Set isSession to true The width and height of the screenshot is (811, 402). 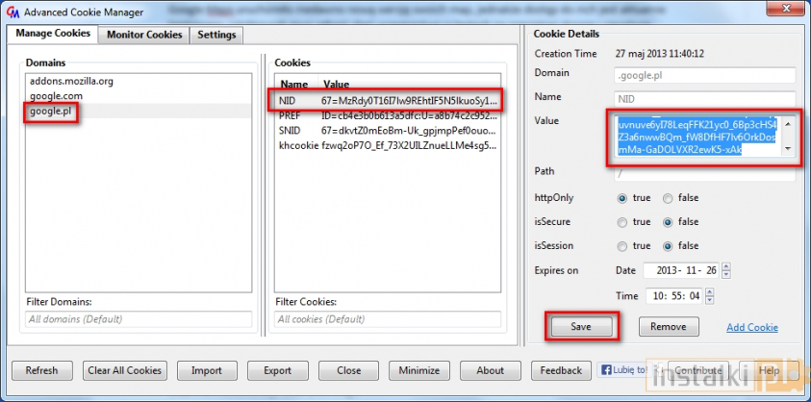[x=622, y=245]
